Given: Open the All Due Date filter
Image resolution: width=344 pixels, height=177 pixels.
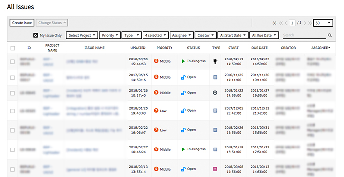Looking at the screenshot, I should coord(264,35).
